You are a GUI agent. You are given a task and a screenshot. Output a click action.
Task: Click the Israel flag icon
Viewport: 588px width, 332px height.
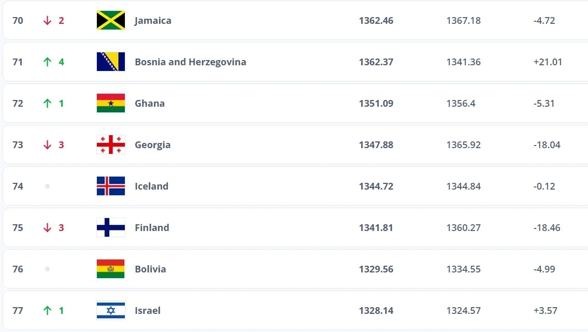pos(110,311)
